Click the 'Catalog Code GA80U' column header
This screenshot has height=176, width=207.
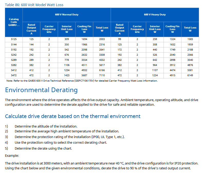click(14, 22)
